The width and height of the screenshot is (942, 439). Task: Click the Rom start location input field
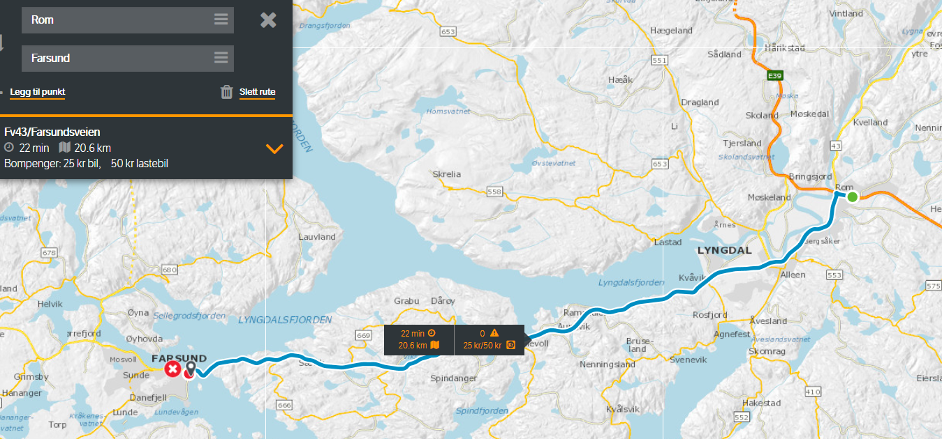pyautogui.click(x=128, y=20)
